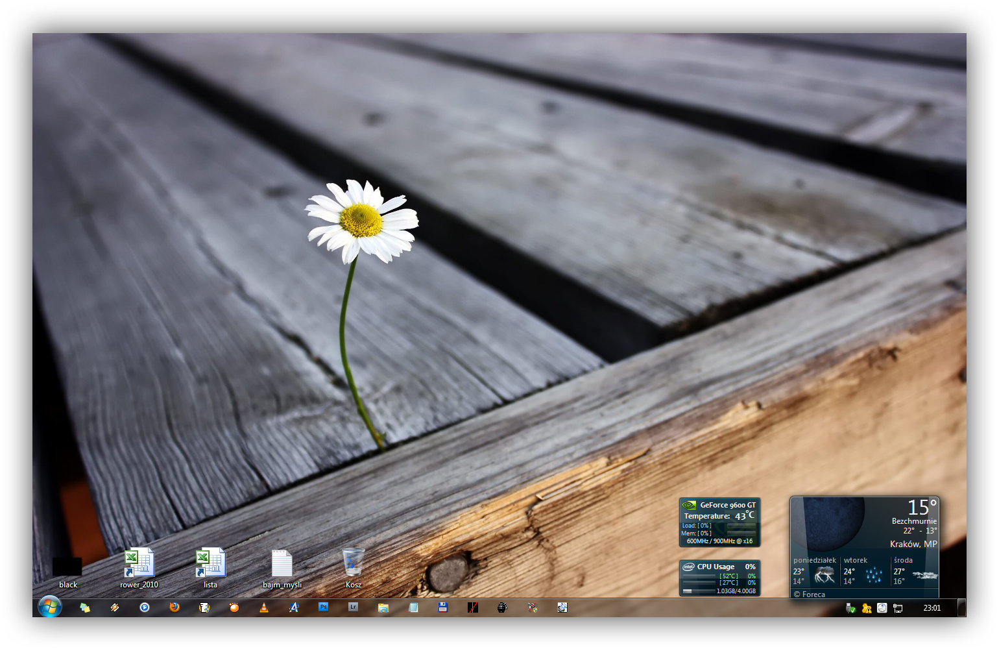Click the Show Desktop strip beside the clock

click(x=961, y=607)
